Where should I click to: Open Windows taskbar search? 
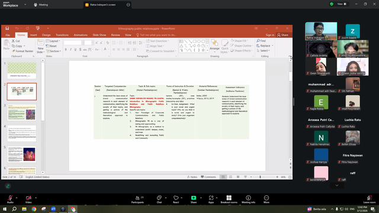[14, 209]
